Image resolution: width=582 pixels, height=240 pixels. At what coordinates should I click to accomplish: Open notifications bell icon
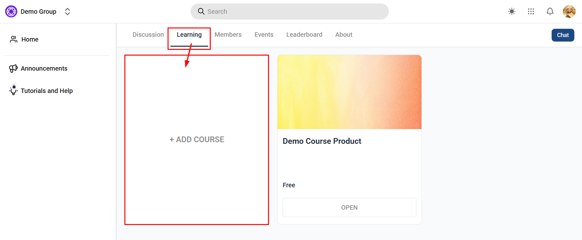[x=550, y=12]
